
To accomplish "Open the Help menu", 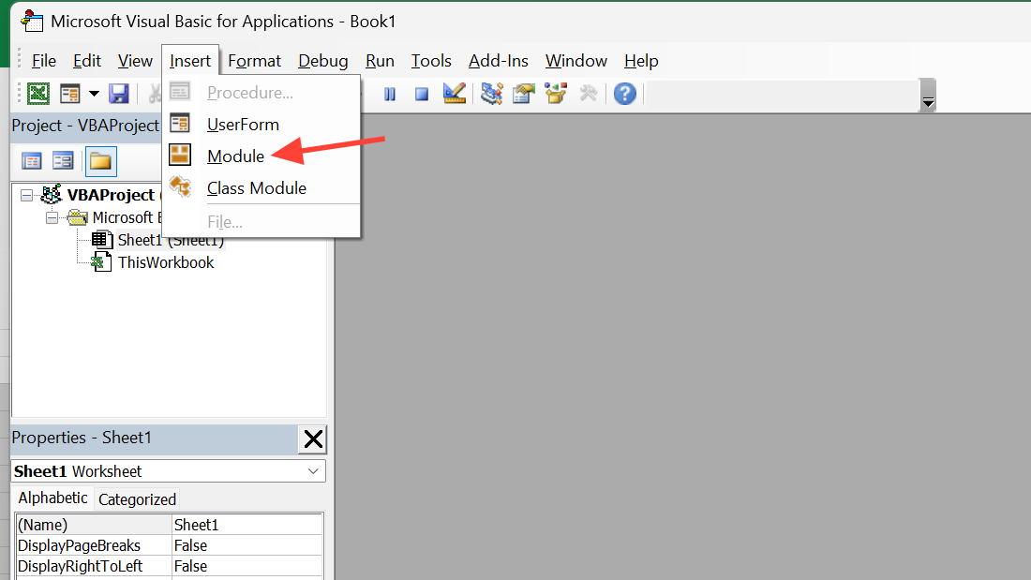I will pos(641,61).
